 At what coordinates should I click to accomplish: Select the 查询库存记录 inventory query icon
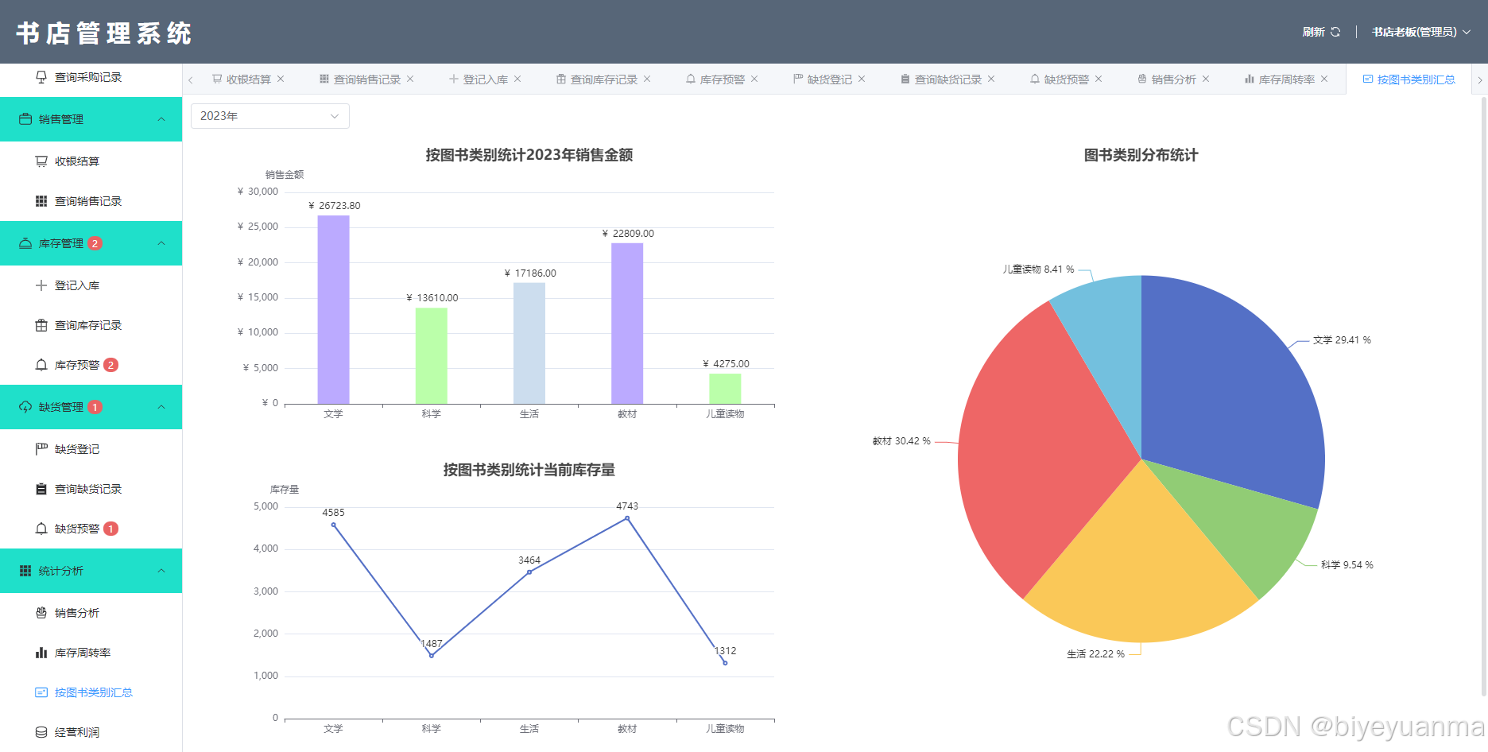[x=41, y=324]
